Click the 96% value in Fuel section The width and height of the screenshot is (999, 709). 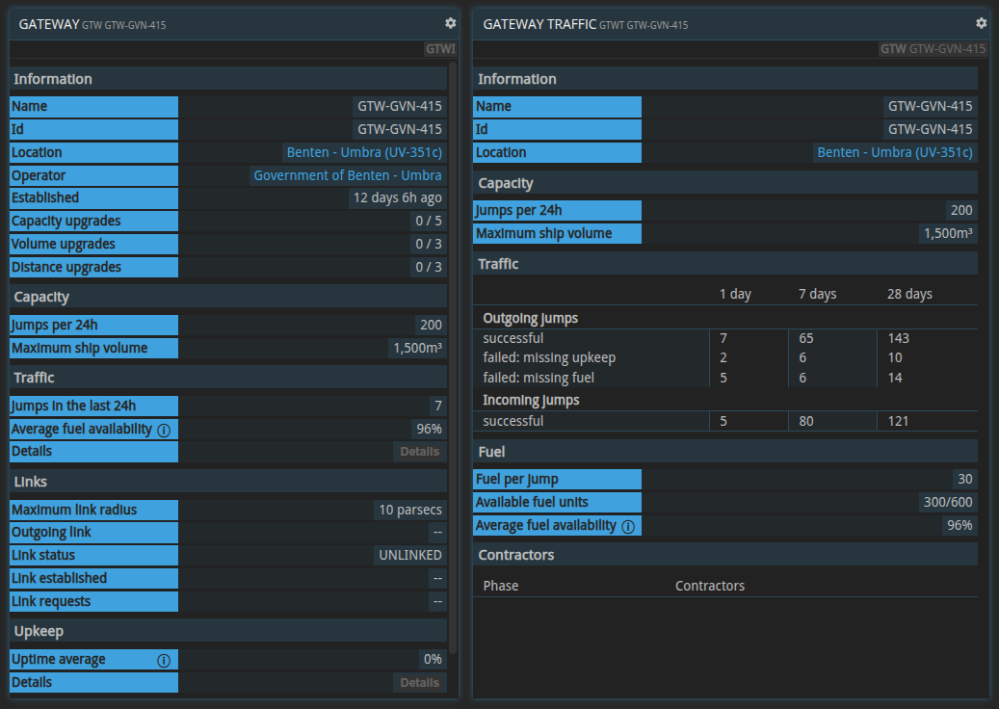click(x=959, y=525)
